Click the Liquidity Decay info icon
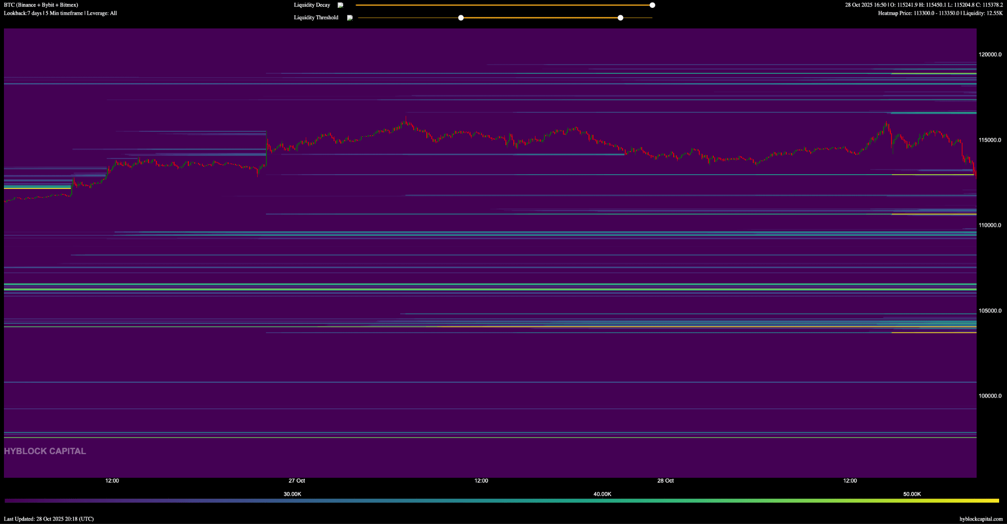Image resolution: width=1007 pixels, height=524 pixels. (x=340, y=5)
